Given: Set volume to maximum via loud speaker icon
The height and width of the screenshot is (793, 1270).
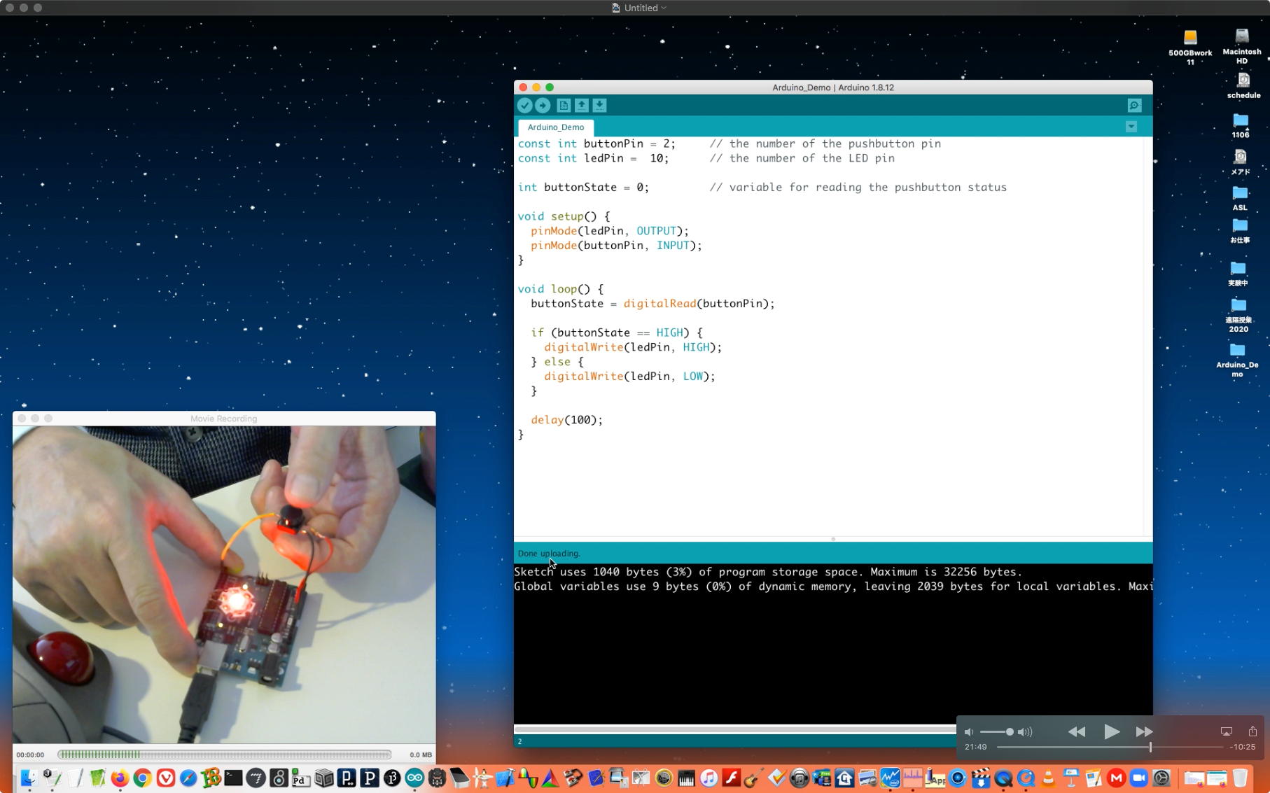Looking at the screenshot, I should click(x=1025, y=731).
